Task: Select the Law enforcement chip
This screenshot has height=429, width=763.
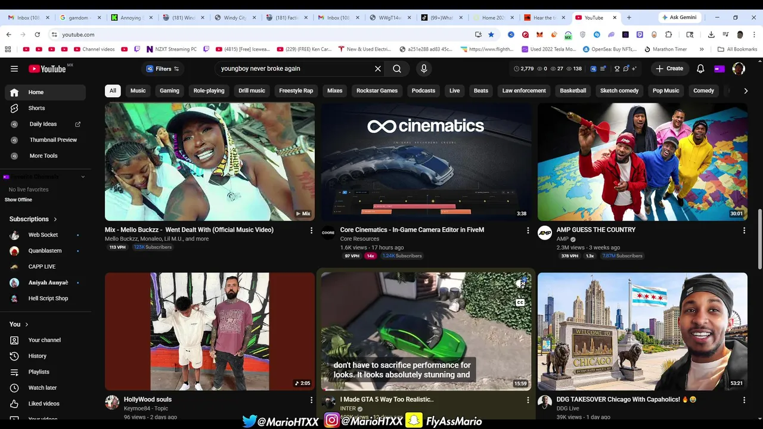Action: [x=524, y=91]
